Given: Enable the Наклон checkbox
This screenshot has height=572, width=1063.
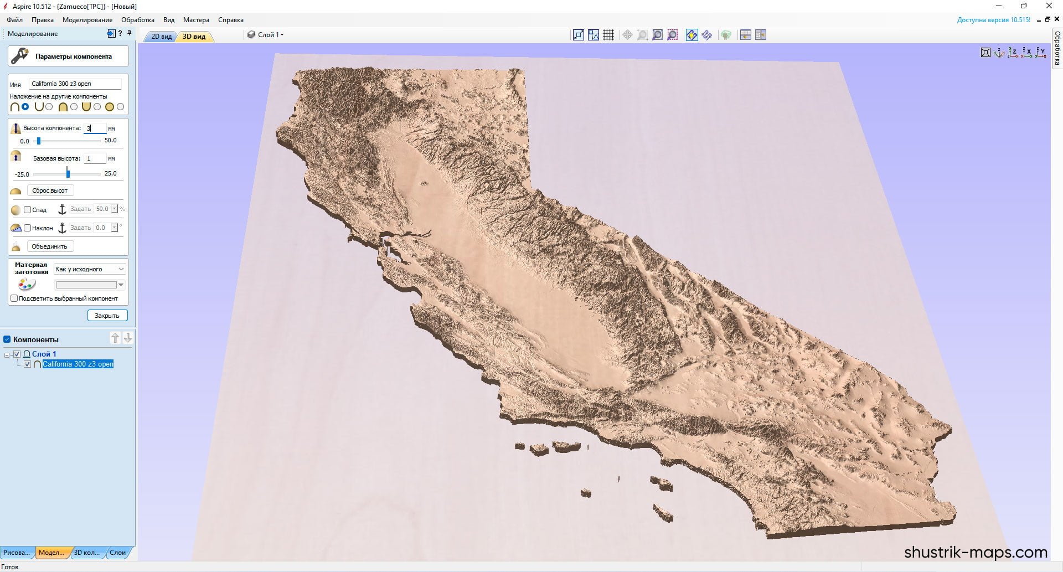Looking at the screenshot, I should [27, 228].
